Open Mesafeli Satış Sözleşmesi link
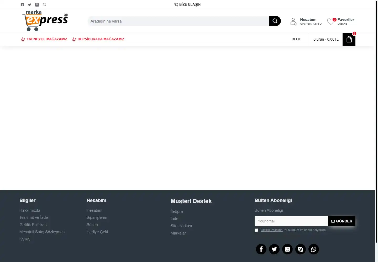378x262 pixels. (42, 232)
